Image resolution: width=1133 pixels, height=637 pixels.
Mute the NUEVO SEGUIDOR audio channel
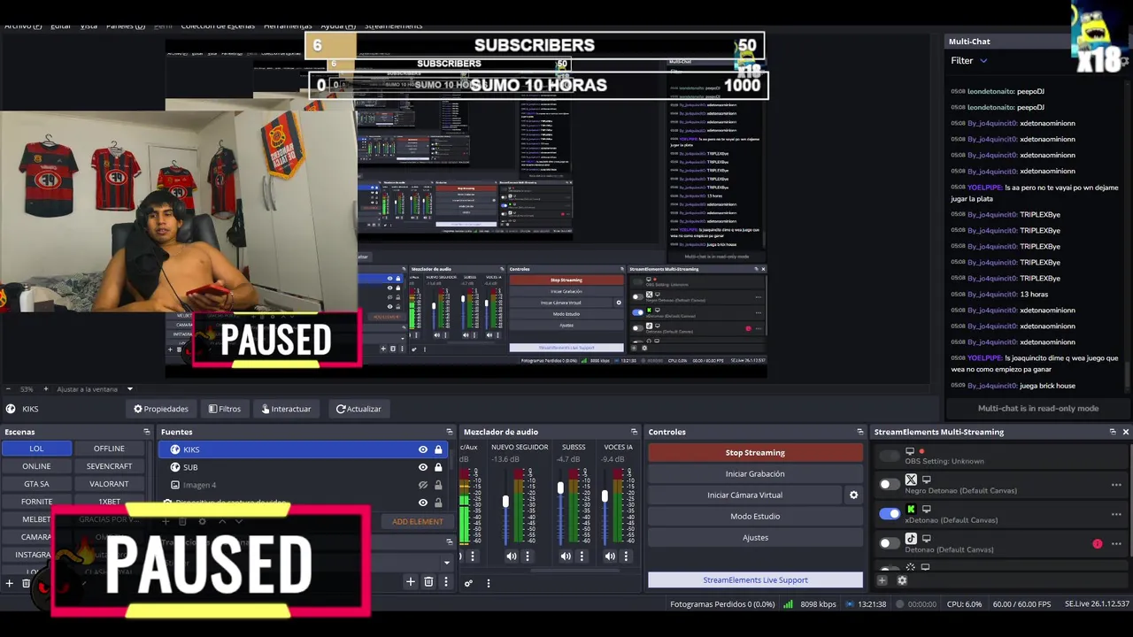click(x=512, y=556)
